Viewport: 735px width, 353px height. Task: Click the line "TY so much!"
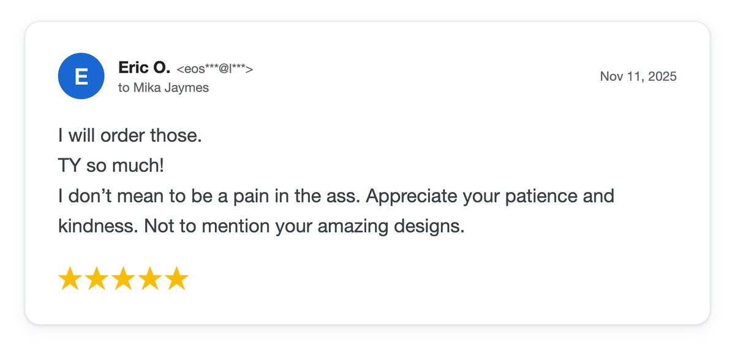coord(111,166)
